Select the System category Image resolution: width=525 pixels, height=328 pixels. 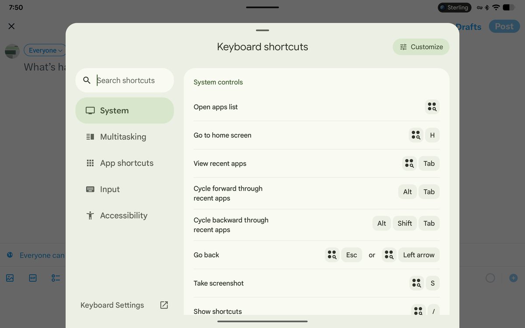click(x=125, y=111)
